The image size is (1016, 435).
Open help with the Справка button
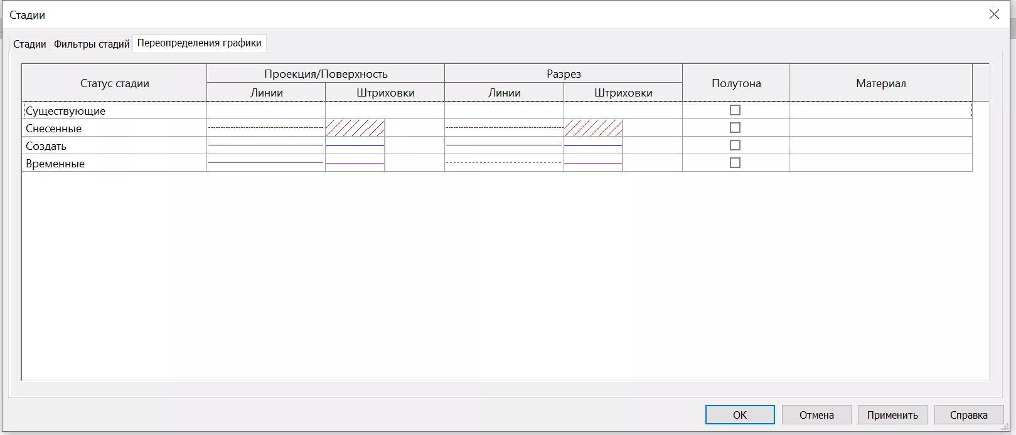(968, 415)
